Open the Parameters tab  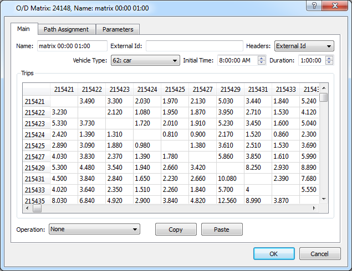118,29
